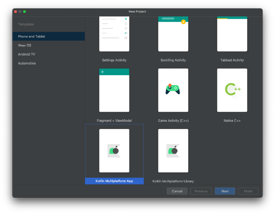Click the Kotlin Multiplatform App label
Image resolution: width=275 pixels, height=214 pixels.
[x=114, y=181]
